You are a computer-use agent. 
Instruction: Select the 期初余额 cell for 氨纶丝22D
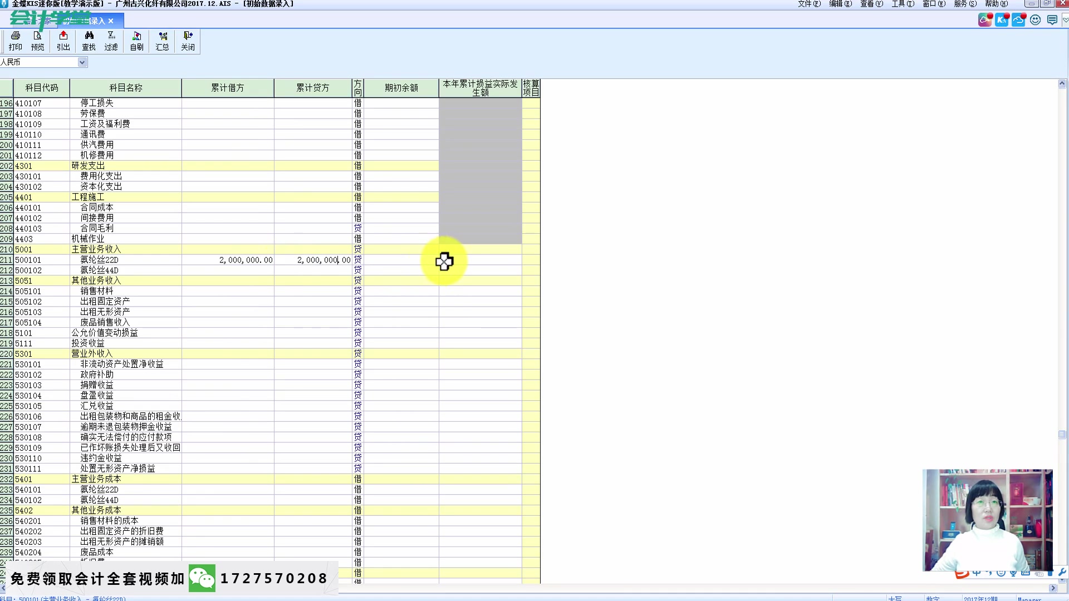click(401, 260)
